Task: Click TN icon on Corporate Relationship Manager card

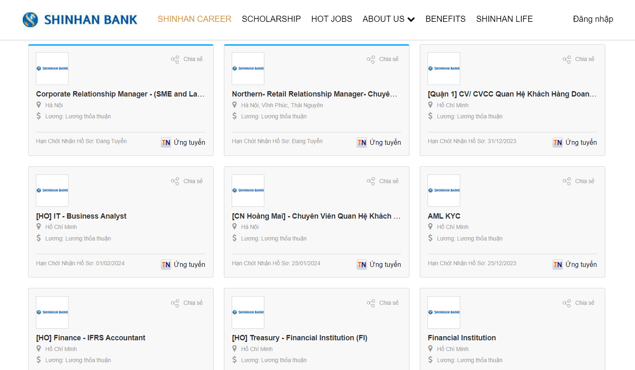Action: pos(166,142)
